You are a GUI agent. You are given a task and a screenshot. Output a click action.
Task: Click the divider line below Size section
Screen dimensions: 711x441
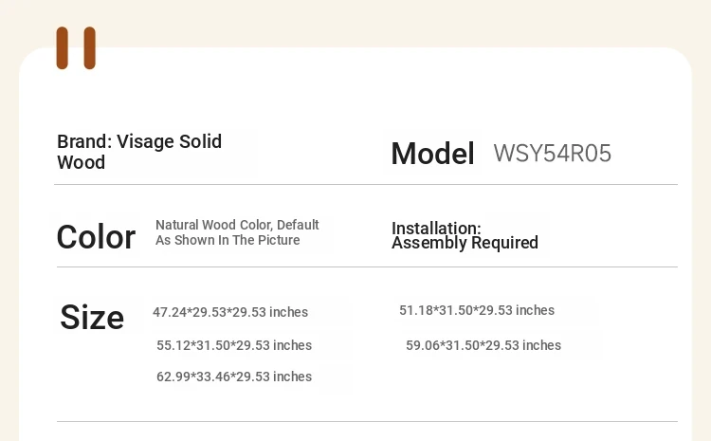[x=367, y=421]
